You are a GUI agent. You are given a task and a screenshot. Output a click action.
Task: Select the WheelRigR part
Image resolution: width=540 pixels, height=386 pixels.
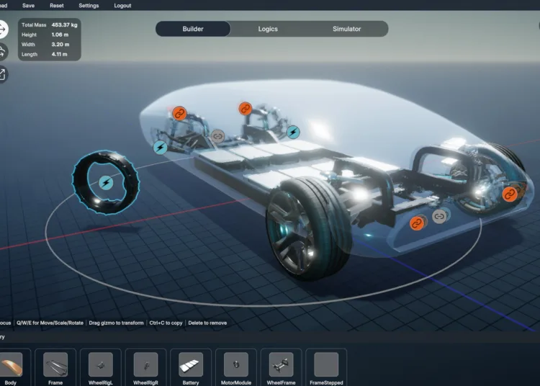[145, 365]
